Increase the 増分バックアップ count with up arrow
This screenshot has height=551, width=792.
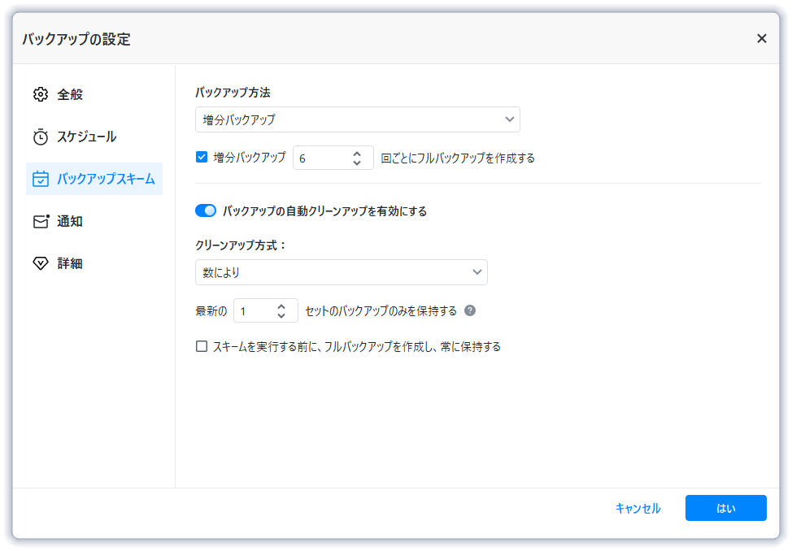tap(357, 153)
